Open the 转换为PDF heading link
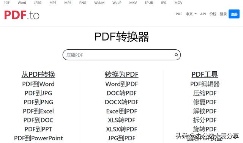Image resolution: width=243 pixels, height=143 pixels. tap(121, 74)
